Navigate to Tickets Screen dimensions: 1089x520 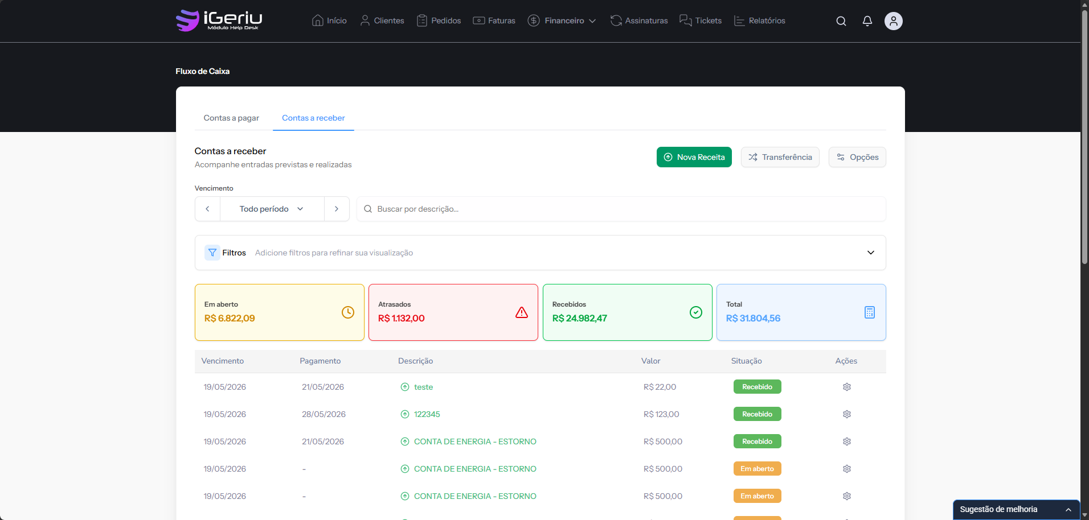[701, 20]
